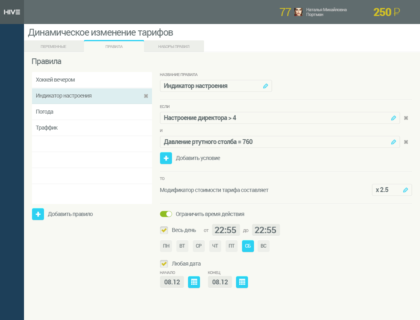Click the plus icon for 'Добавить правило'
This screenshot has height=320, width=420.
(38, 214)
